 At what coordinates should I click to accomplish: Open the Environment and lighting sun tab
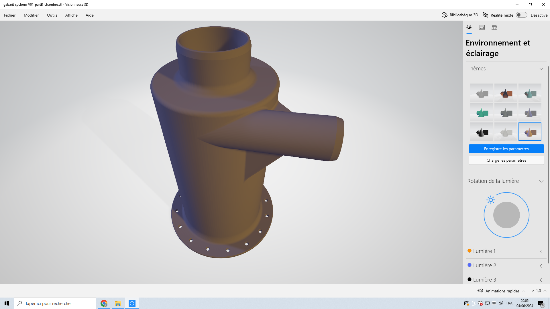coord(469,27)
